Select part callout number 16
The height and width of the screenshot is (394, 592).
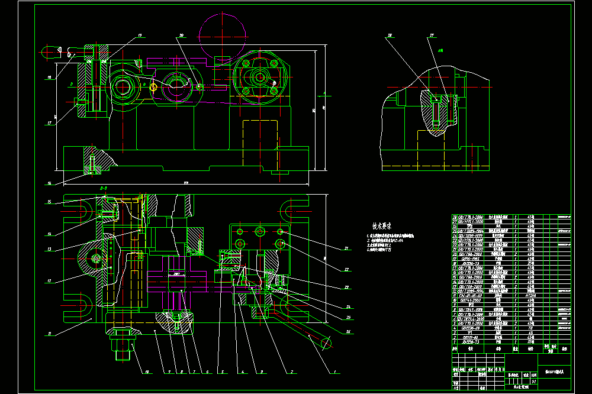[49, 183]
